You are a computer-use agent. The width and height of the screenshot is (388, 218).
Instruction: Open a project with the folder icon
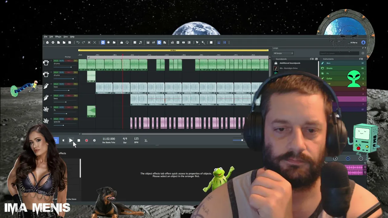64,42
